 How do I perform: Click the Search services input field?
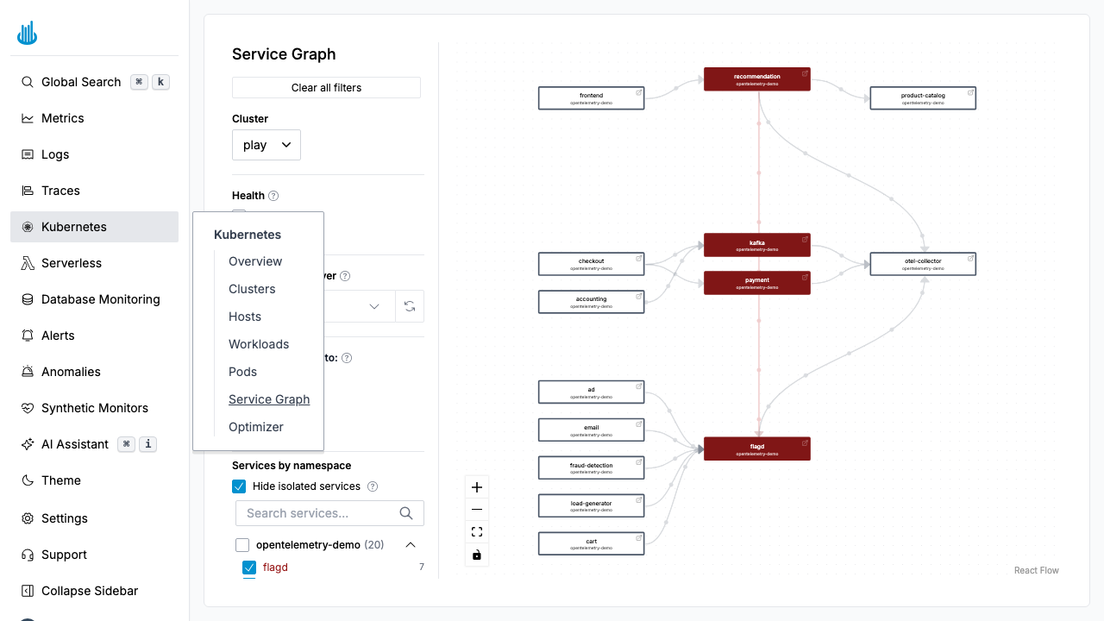click(x=319, y=512)
